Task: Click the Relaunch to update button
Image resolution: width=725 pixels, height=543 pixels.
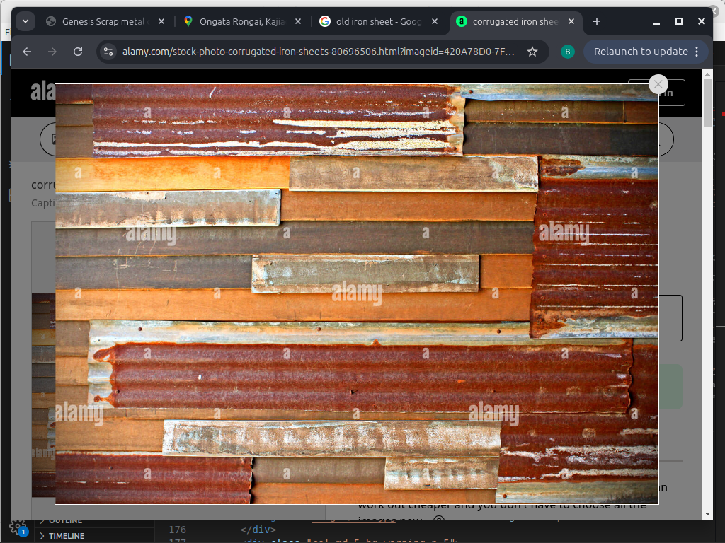Action: coord(641,51)
